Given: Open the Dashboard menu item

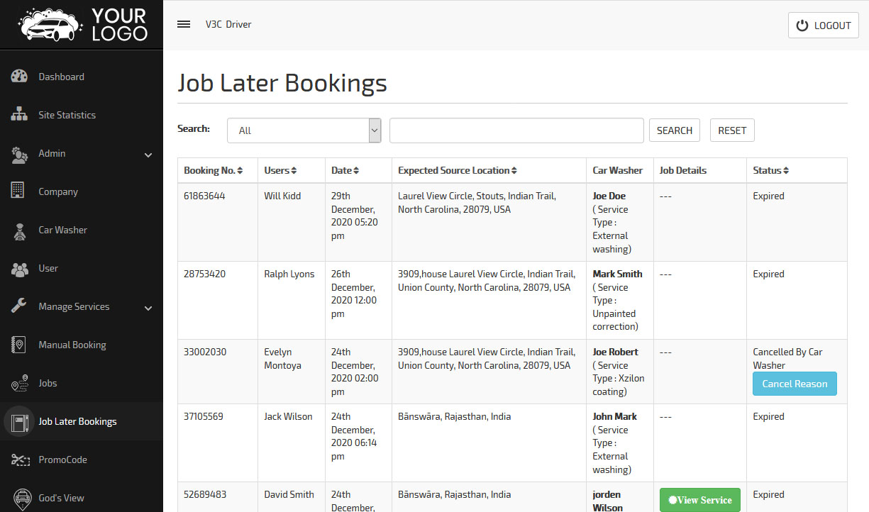Looking at the screenshot, I should tap(82, 77).
